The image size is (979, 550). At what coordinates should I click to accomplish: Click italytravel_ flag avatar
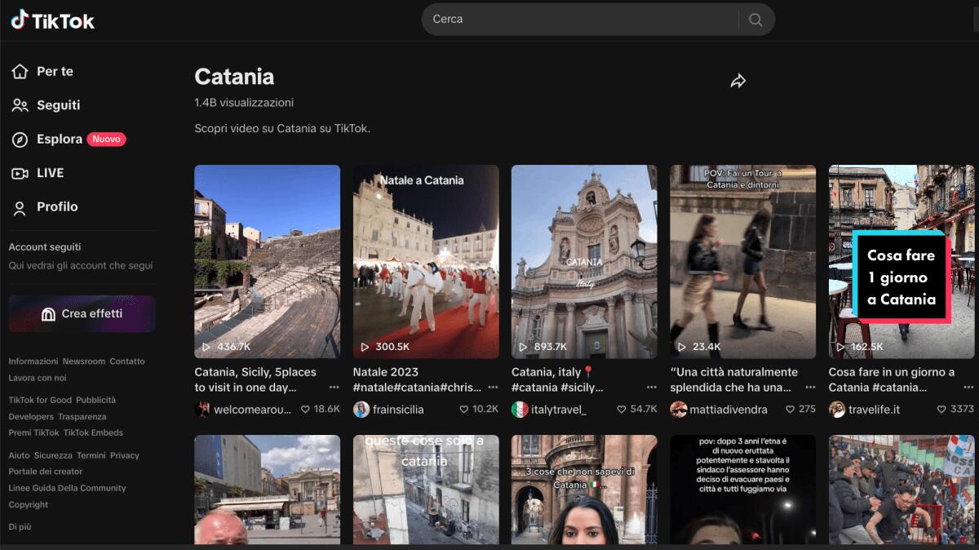pos(520,410)
